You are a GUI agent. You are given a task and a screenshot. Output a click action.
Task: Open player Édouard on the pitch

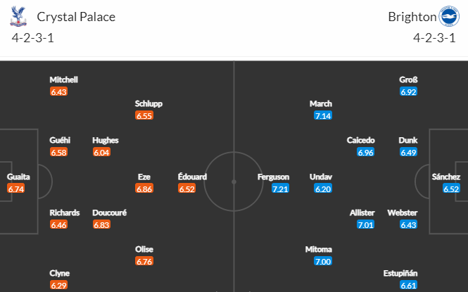[x=192, y=177]
